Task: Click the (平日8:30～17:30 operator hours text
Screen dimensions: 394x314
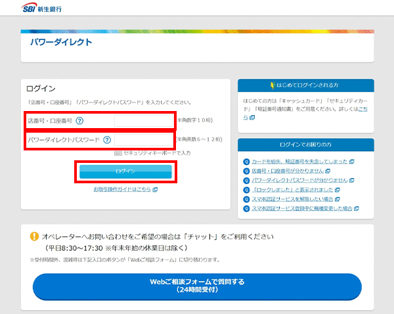Action: (x=117, y=248)
